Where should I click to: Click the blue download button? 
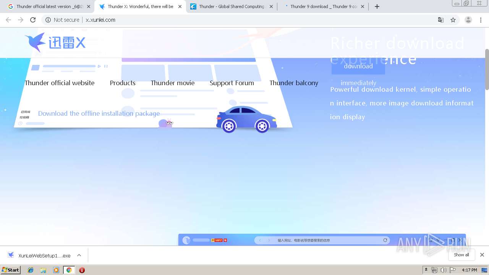click(358, 66)
